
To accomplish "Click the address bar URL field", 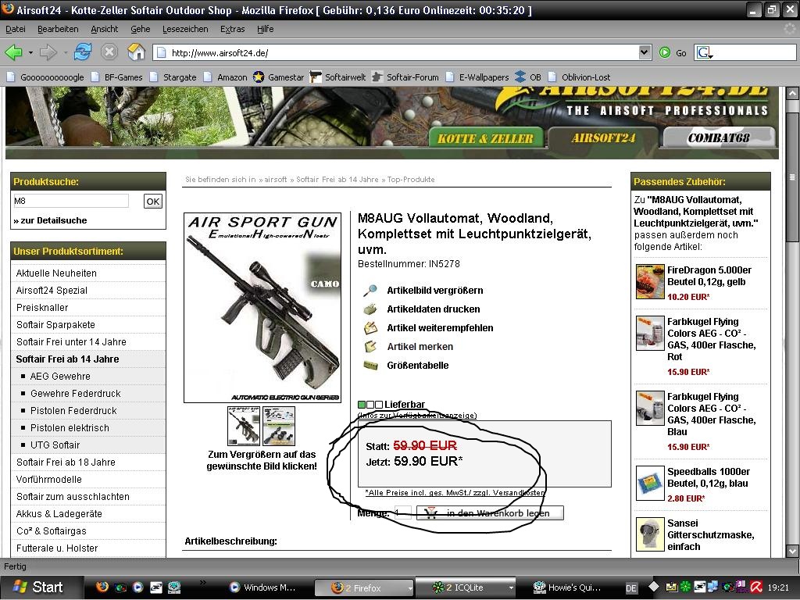I will 396,52.
